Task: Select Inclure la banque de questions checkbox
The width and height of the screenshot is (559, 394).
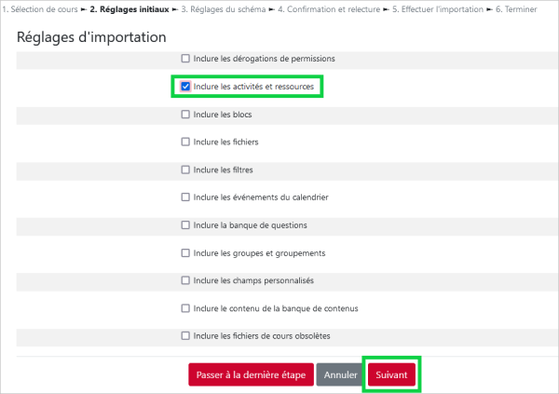Action: pyautogui.click(x=185, y=225)
